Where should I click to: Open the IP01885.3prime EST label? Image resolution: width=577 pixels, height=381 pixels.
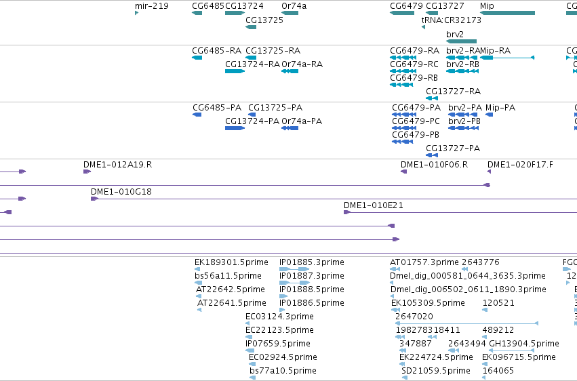click(312, 262)
